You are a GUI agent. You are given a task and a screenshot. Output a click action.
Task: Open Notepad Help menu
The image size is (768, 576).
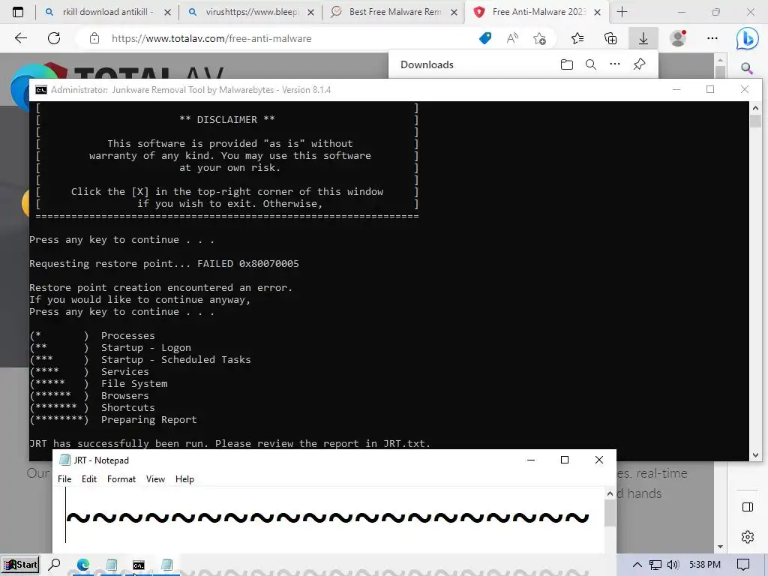click(x=184, y=479)
